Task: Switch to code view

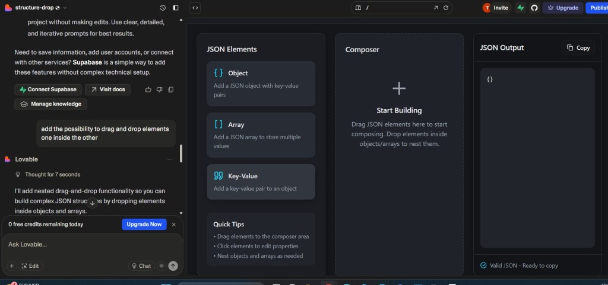Action: tap(195, 8)
